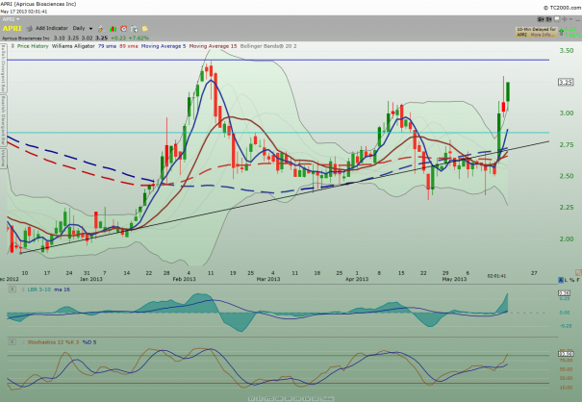
Task: Toggle the L logarithmic scale button
Action: click(x=567, y=280)
